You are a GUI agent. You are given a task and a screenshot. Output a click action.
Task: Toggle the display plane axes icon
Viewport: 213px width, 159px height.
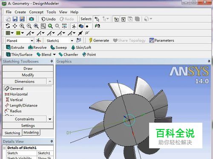(74, 26)
